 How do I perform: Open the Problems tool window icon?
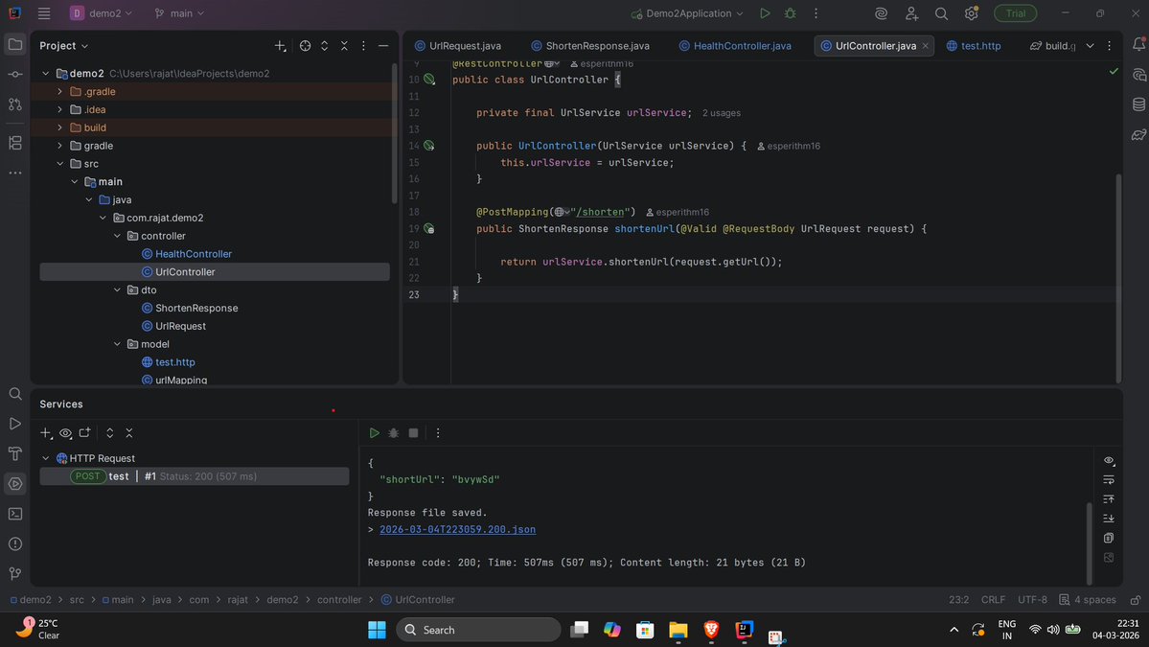coord(14,543)
